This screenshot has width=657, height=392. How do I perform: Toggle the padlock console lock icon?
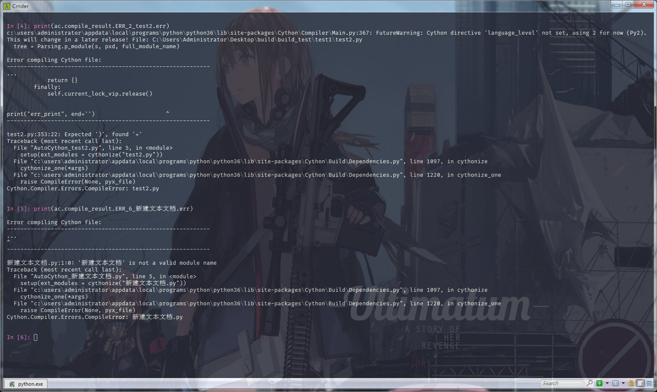click(x=631, y=383)
